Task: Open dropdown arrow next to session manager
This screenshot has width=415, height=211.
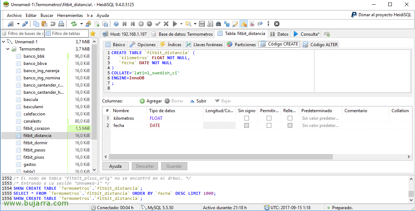Action: coord(18,24)
